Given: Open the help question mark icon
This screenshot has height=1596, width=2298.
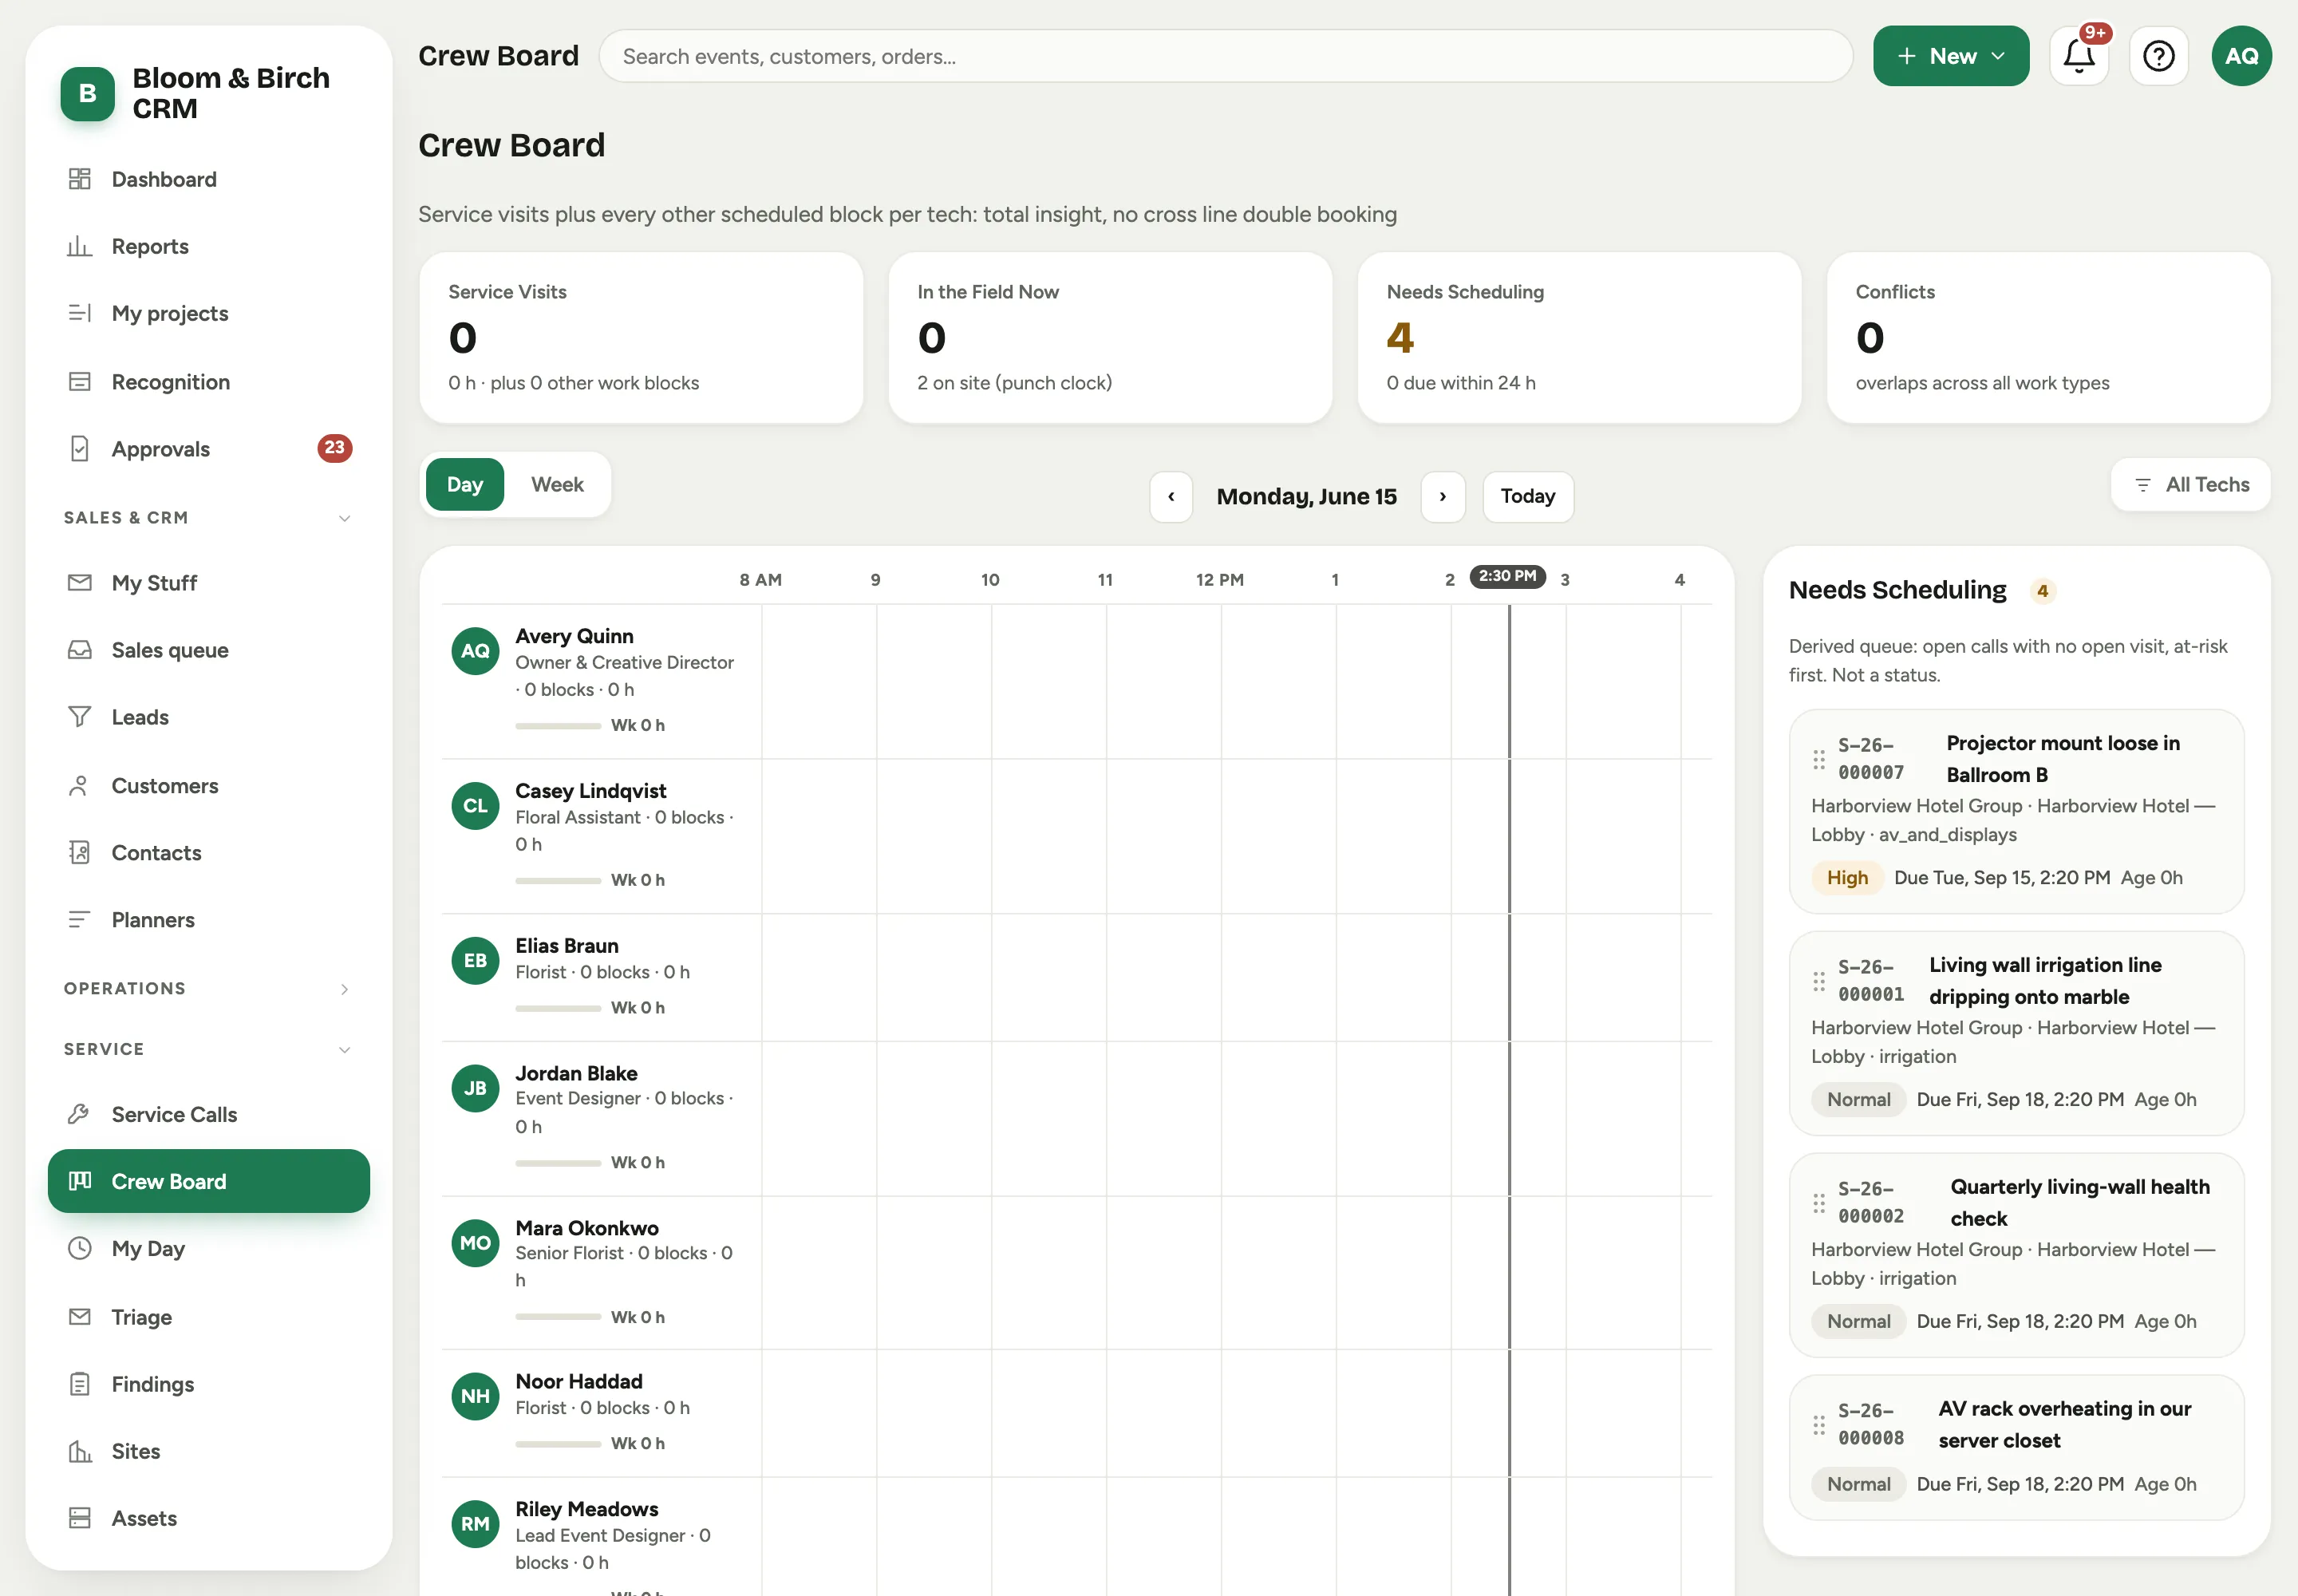Looking at the screenshot, I should tap(2158, 56).
